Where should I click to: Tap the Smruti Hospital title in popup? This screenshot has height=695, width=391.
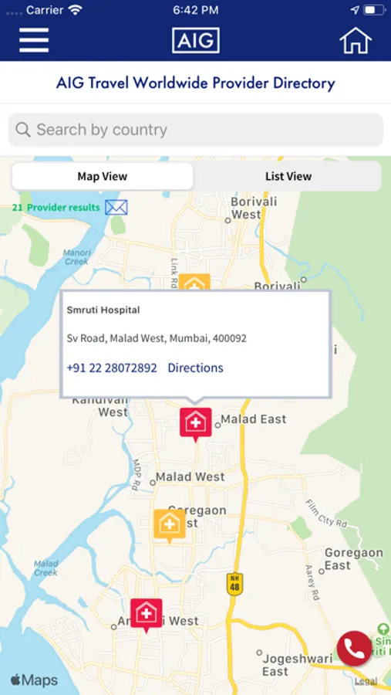click(103, 310)
